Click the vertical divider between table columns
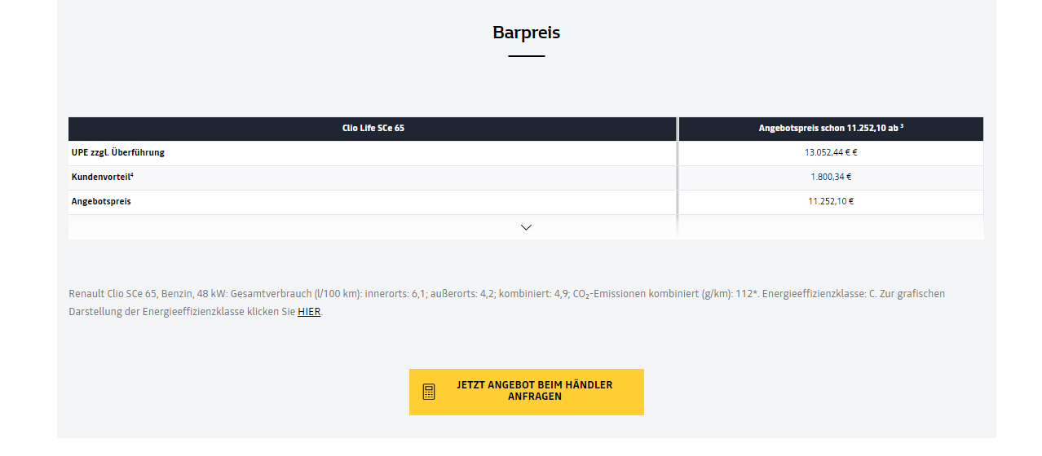The width and height of the screenshot is (1042, 456). (678, 178)
